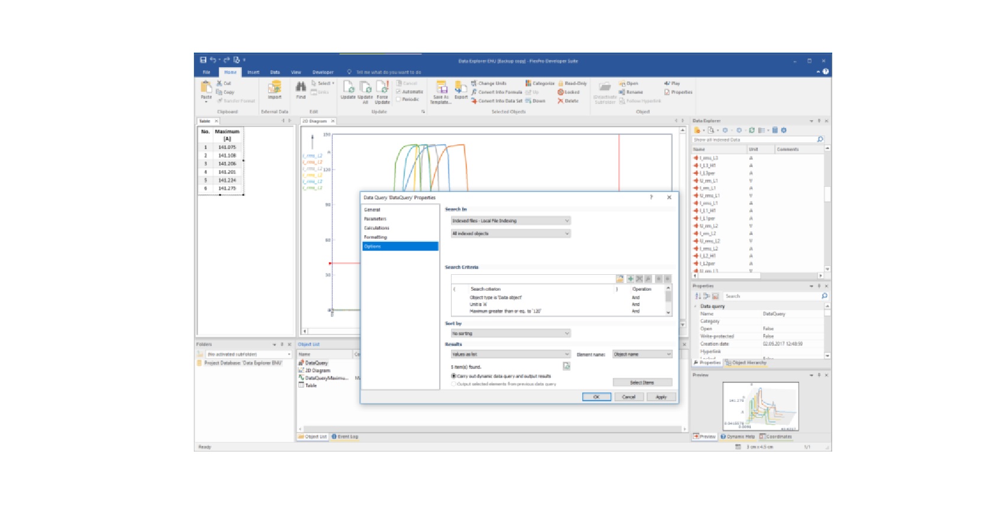Open the Element name Object name dropdown
The height and width of the screenshot is (523, 993).
click(x=642, y=354)
